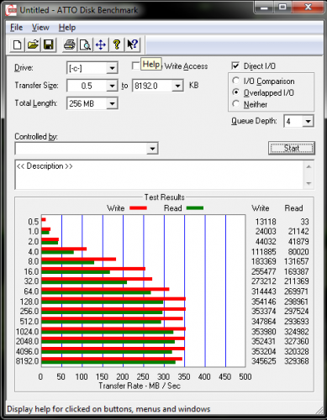This screenshot has height=420, width=327.
Task: Save results with the floppy disk icon
Action: 49,45
